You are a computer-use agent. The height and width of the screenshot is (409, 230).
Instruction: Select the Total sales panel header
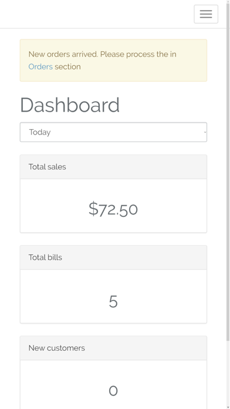point(113,167)
